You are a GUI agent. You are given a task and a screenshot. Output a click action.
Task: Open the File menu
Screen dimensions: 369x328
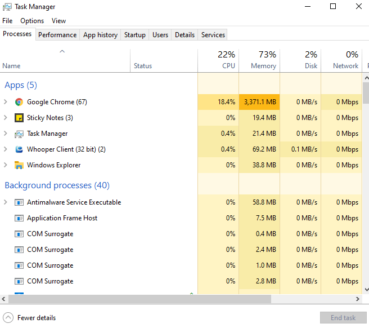[7, 21]
